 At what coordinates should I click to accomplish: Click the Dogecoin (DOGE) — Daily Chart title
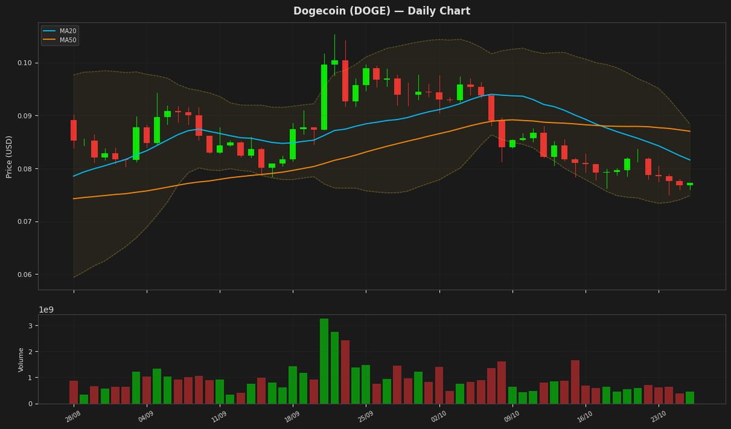click(381, 11)
